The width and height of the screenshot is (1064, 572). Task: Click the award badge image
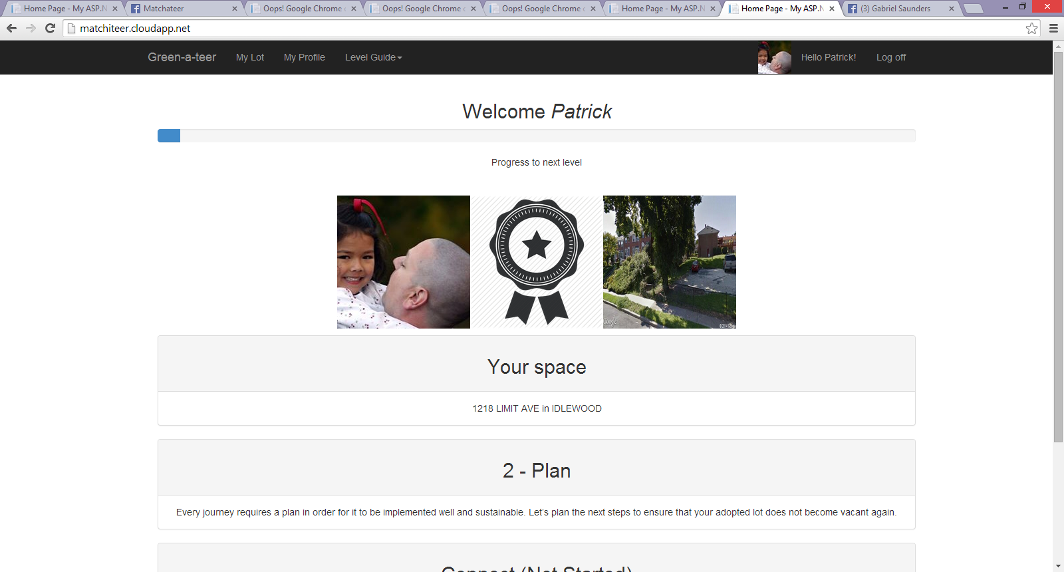[537, 262]
